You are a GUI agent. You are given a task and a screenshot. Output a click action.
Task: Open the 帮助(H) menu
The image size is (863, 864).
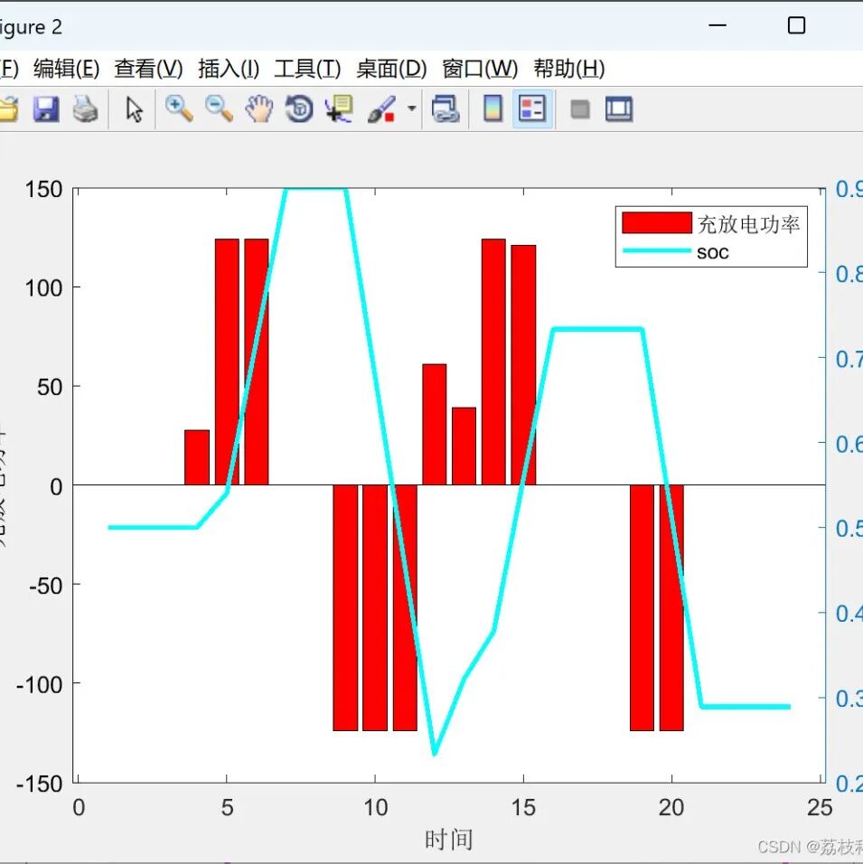click(x=569, y=69)
